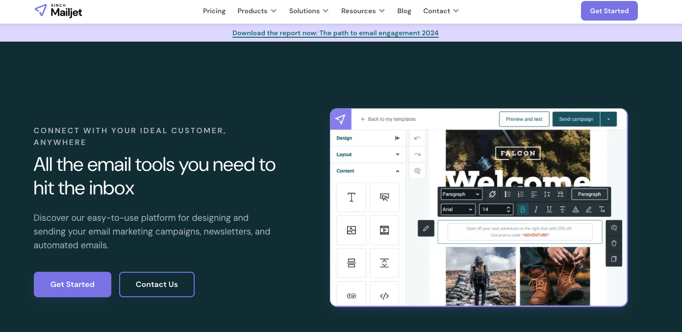Adjust line height icon
The height and width of the screenshot is (332, 682).
(547, 194)
